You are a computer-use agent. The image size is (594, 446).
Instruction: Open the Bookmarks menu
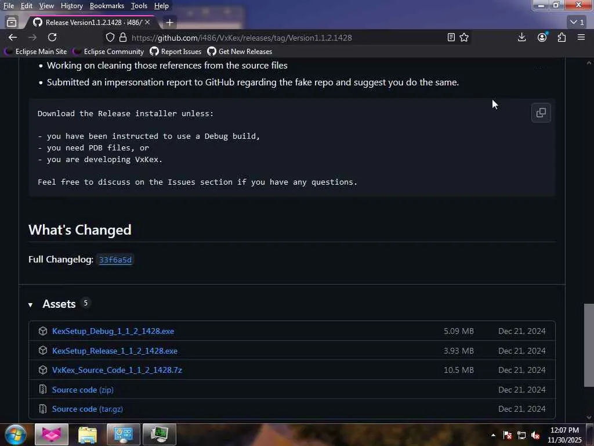tap(107, 6)
